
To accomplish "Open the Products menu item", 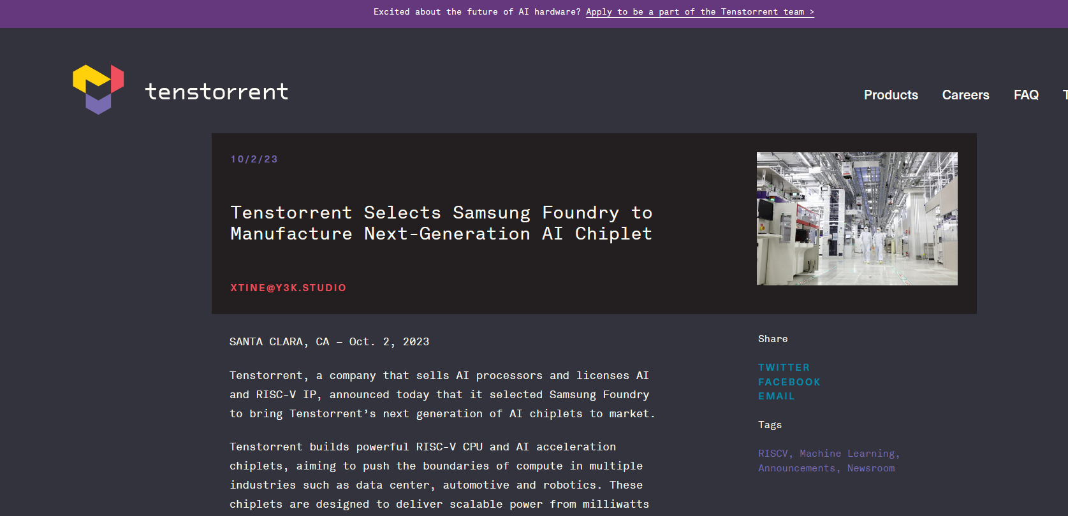I will tap(891, 95).
